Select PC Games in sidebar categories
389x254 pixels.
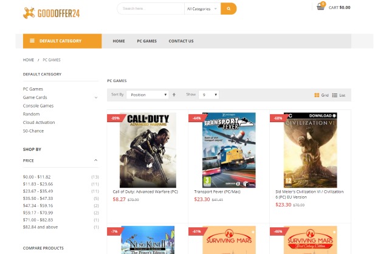click(x=33, y=89)
